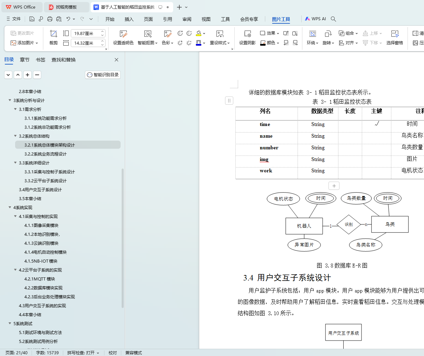Nudge shadow downward icon

[x=295, y=33]
